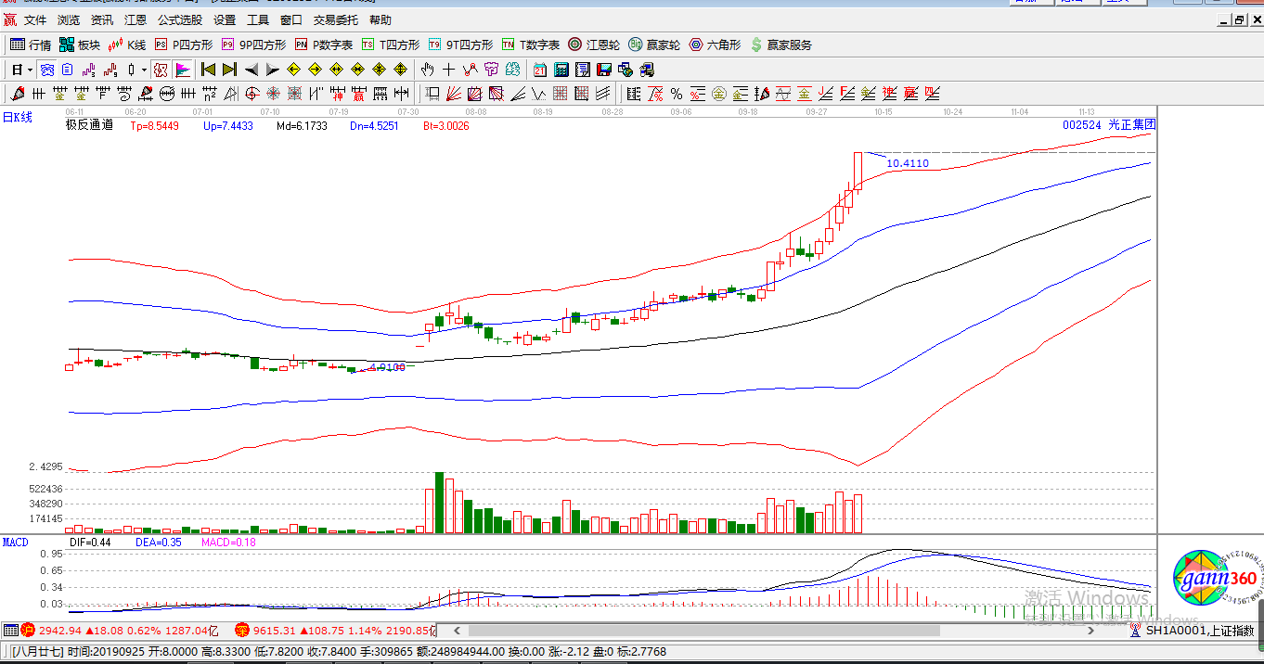Jump to the first bar with the skip-to-start arrow

[208, 70]
